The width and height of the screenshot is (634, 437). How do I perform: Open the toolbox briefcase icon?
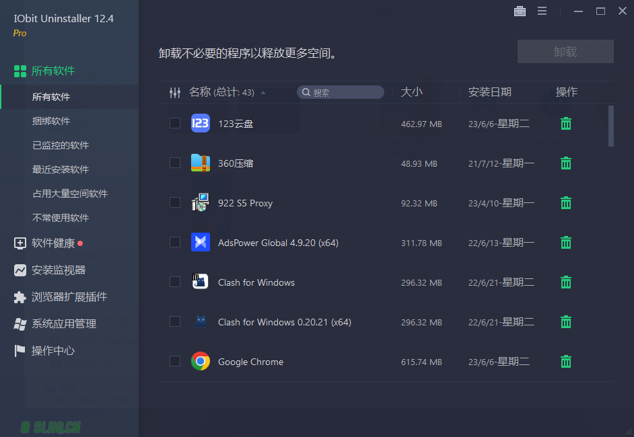(x=520, y=11)
